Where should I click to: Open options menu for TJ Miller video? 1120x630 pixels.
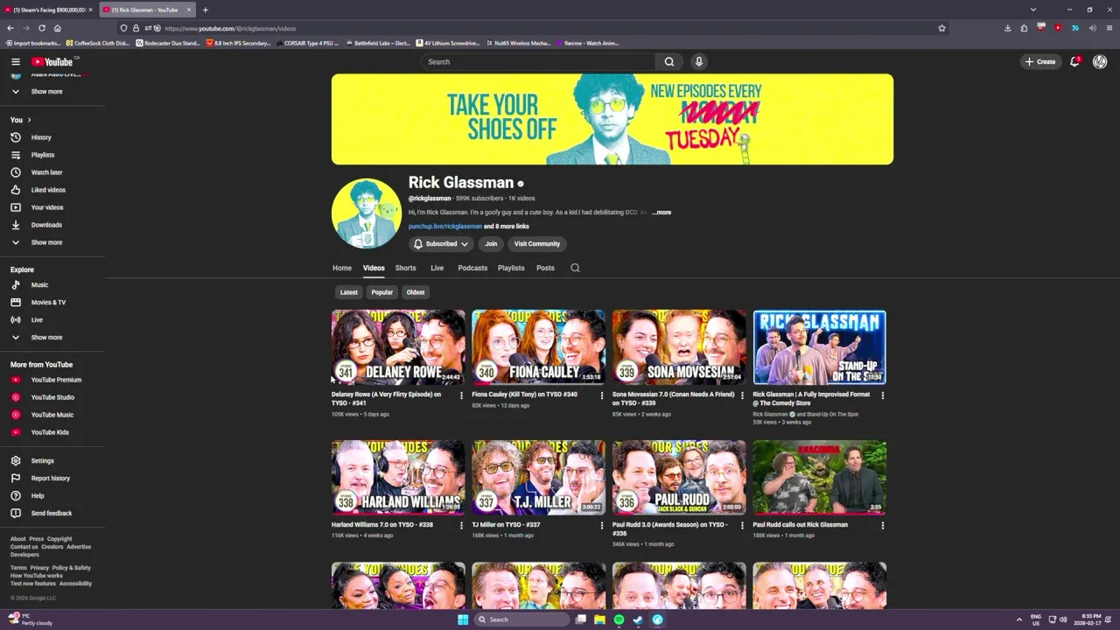[601, 525]
